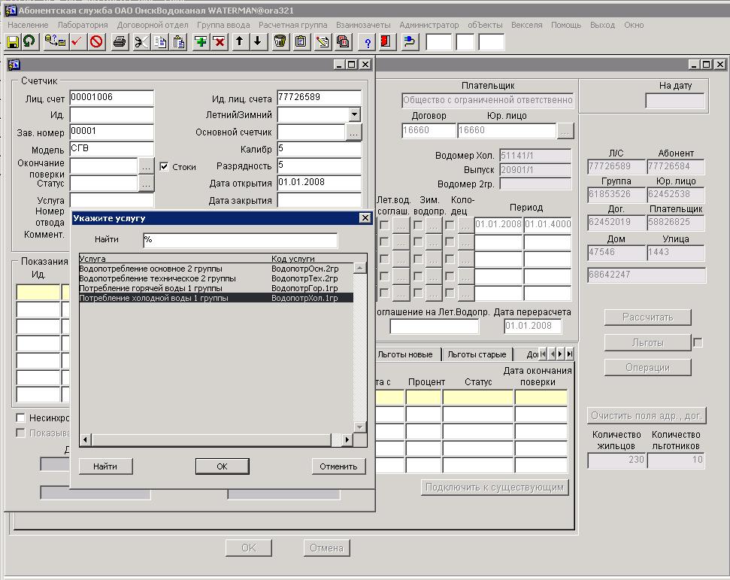The image size is (730, 580).
Task: Switch to Льготы старые tab
Action: click(476, 354)
